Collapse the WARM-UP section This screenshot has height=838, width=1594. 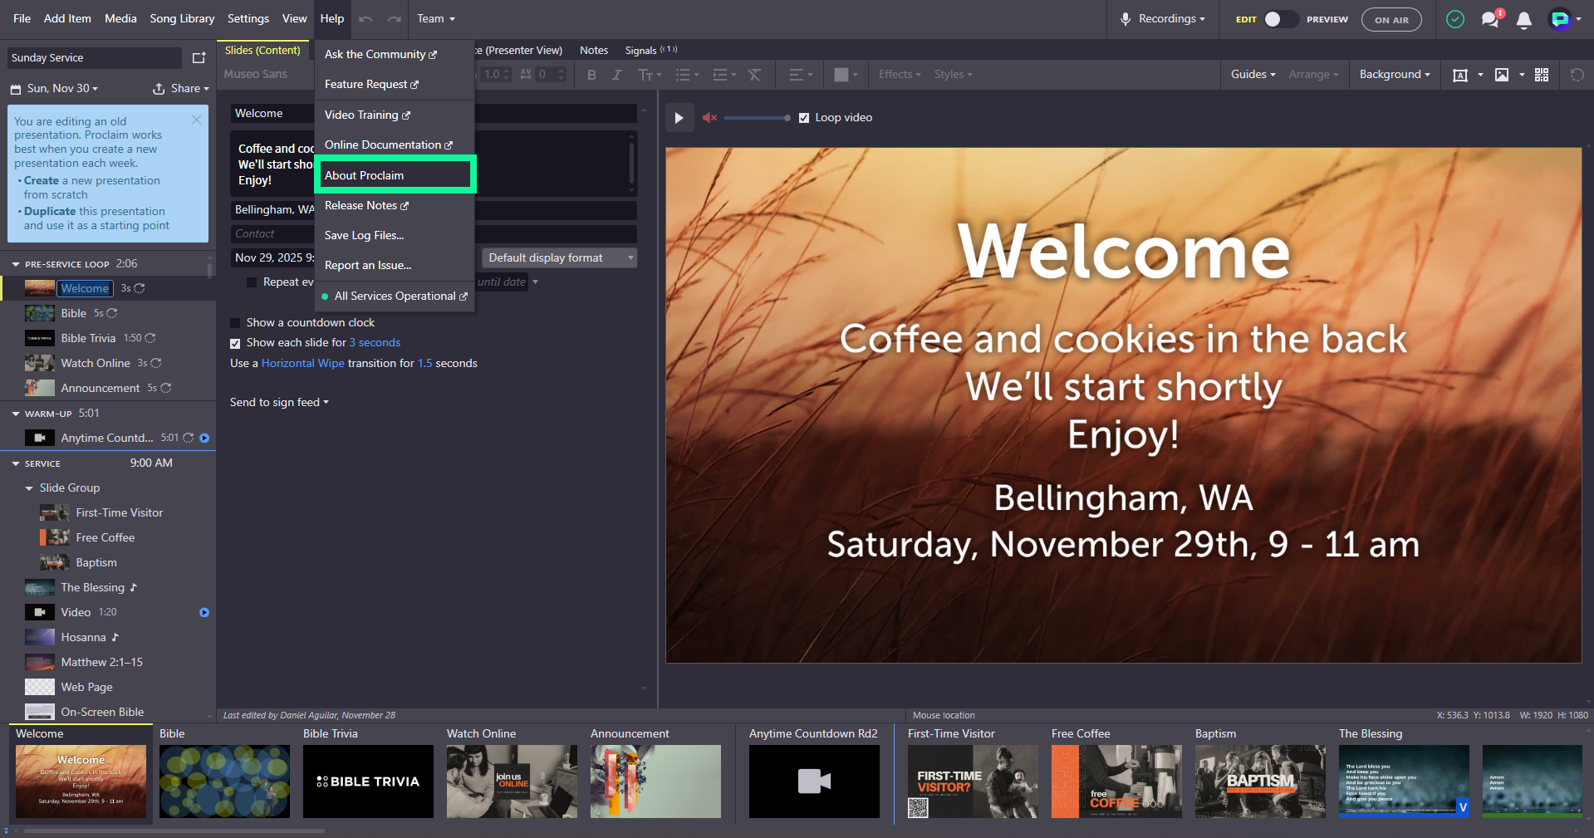point(16,414)
